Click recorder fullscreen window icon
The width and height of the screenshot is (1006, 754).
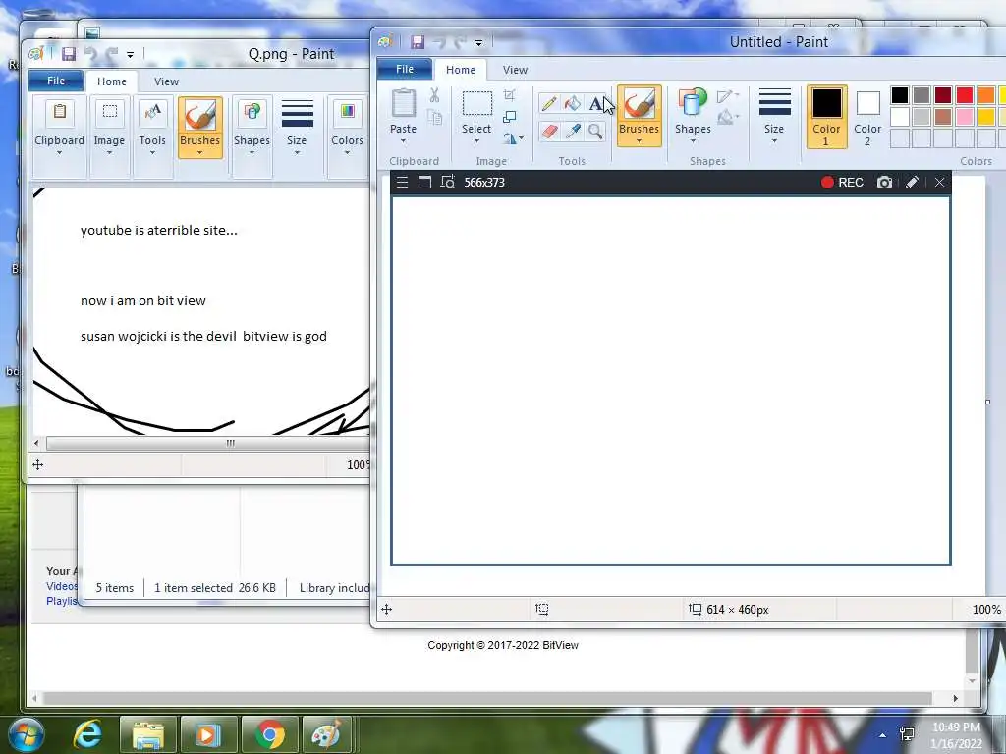coord(424,182)
